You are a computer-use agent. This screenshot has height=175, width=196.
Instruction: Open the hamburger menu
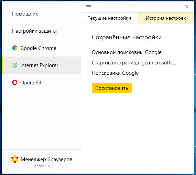tap(88, 7)
